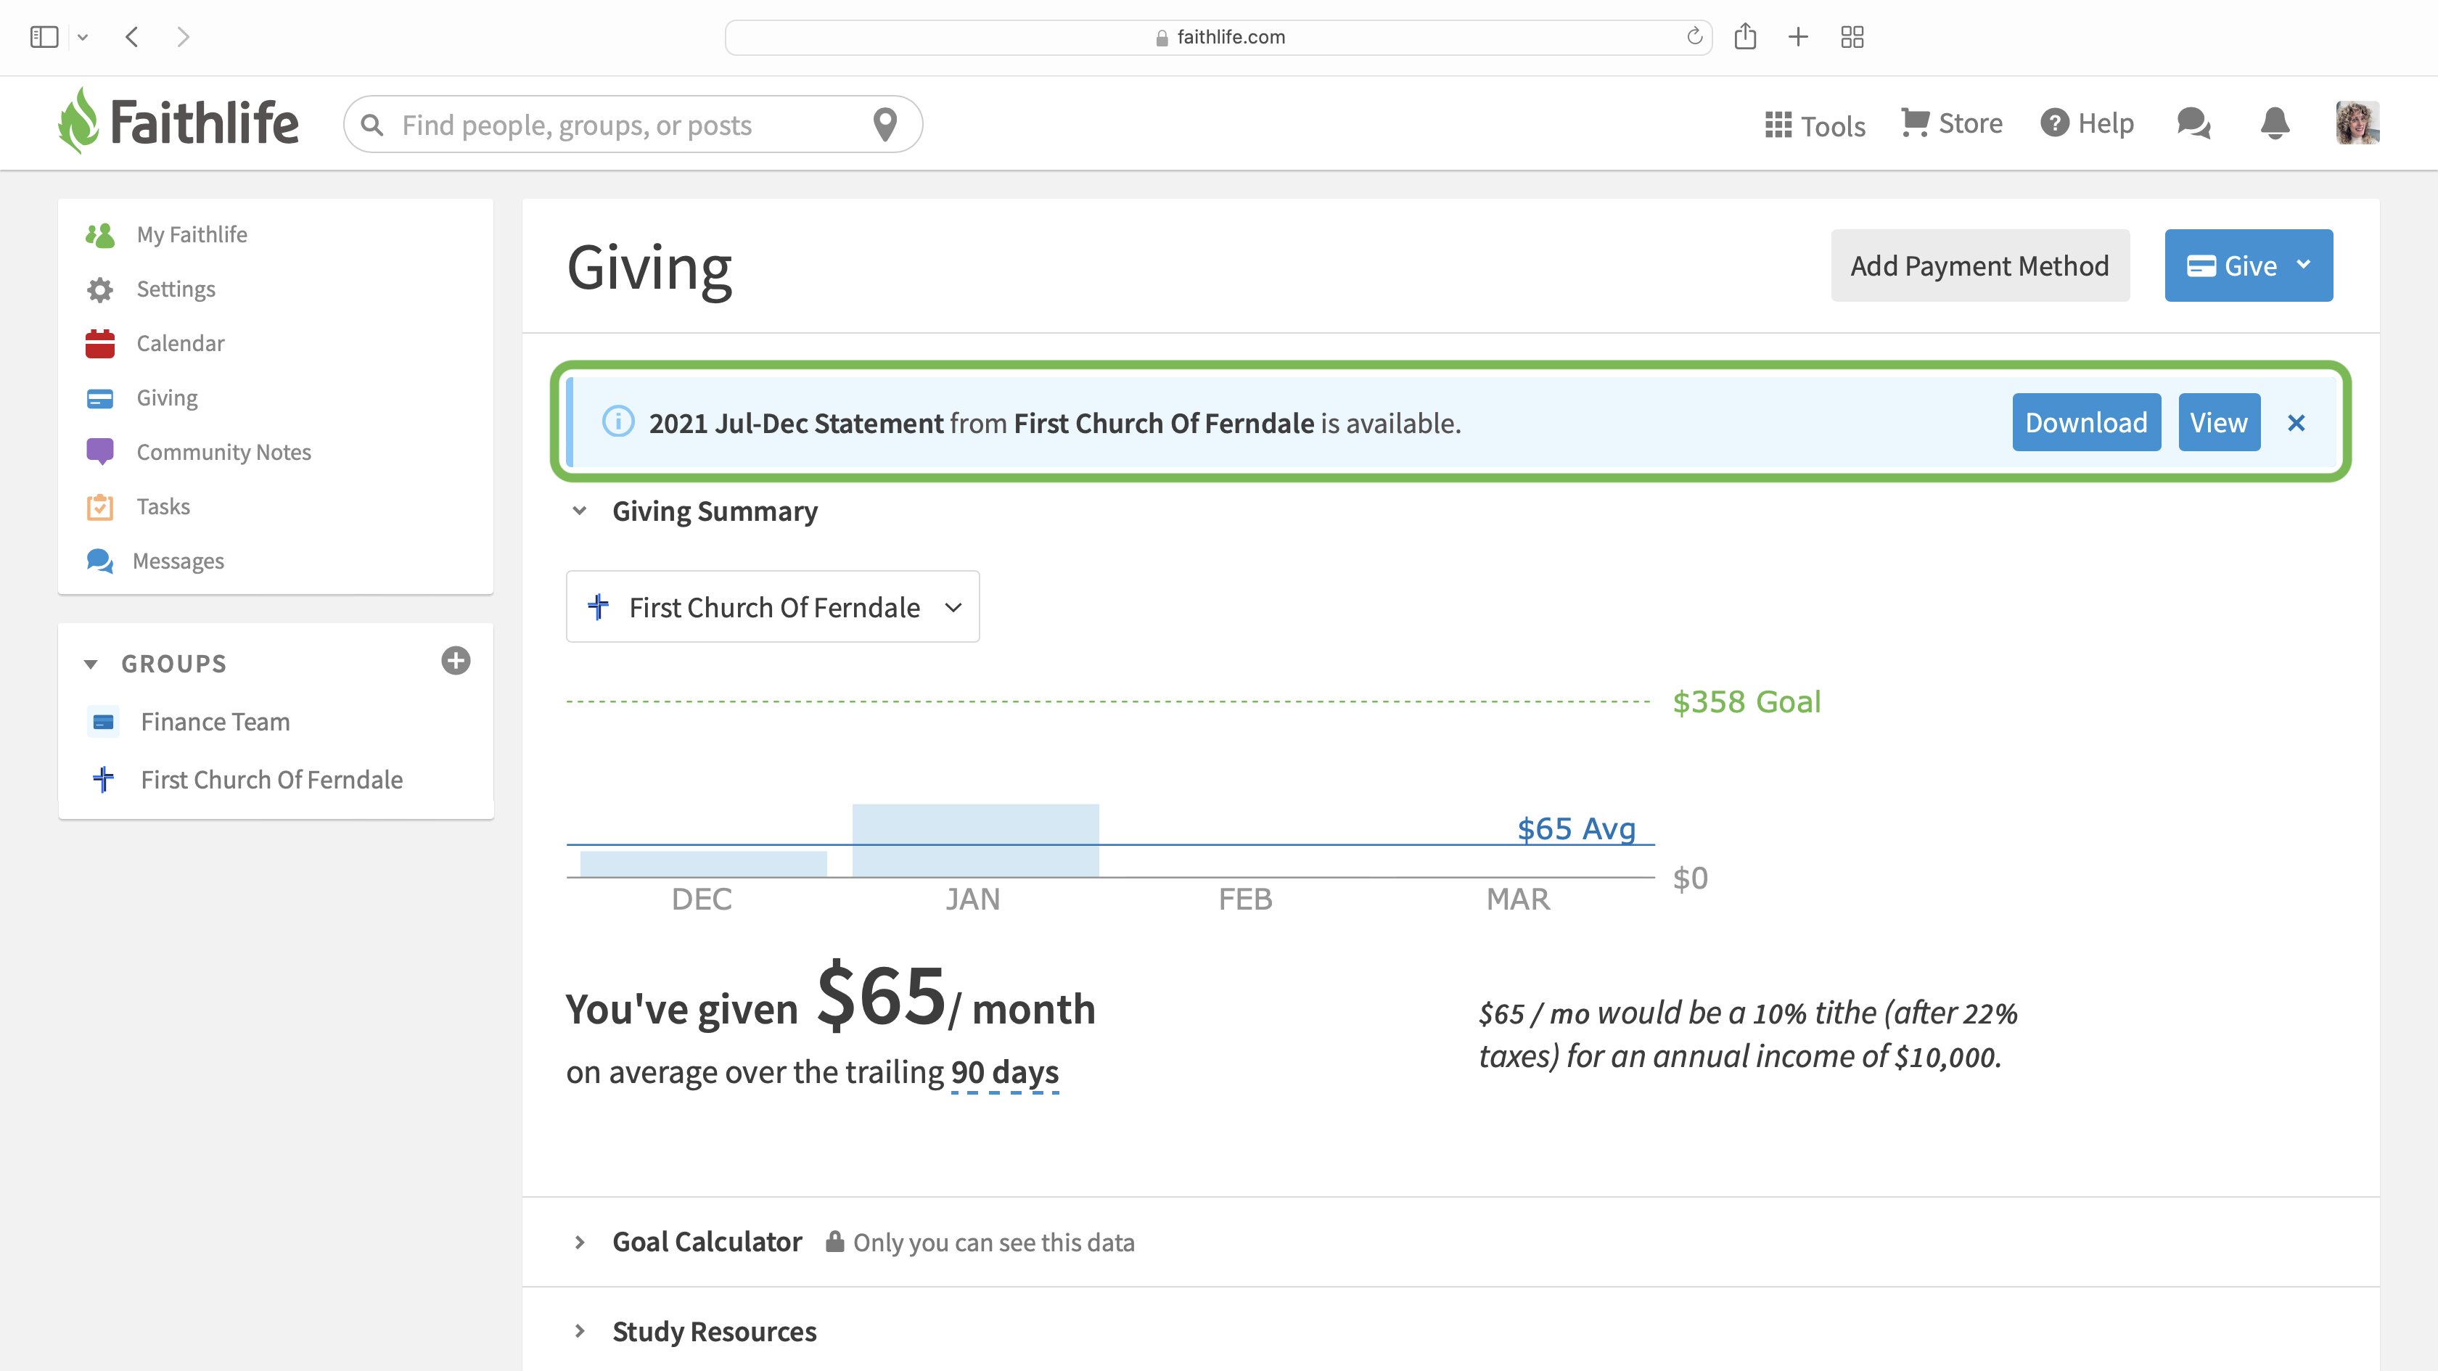This screenshot has height=1371, width=2438.
Task: Click the 90 days trailing period link
Action: pyautogui.click(x=1004, y=1072)
